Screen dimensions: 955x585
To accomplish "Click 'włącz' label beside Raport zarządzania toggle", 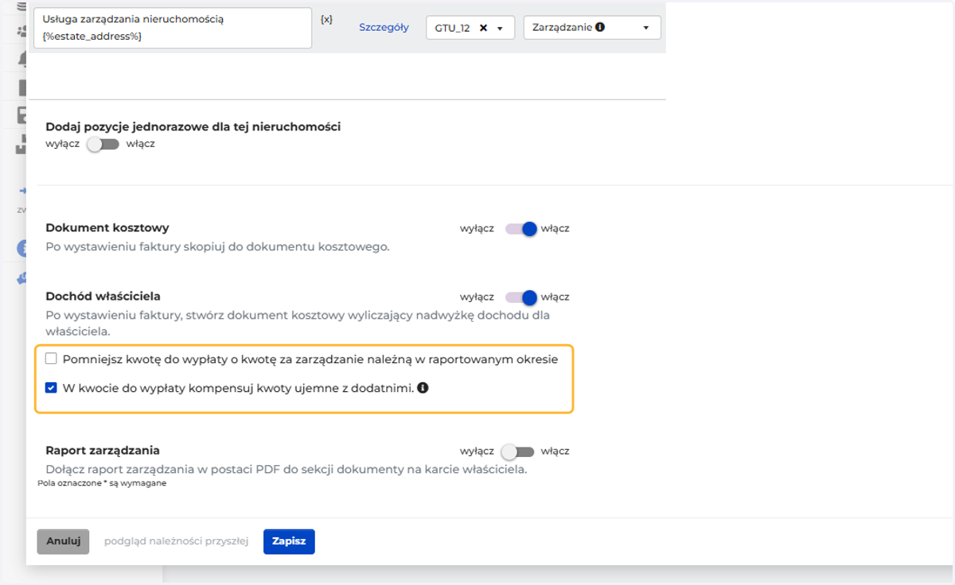I will tap(555, 451).
